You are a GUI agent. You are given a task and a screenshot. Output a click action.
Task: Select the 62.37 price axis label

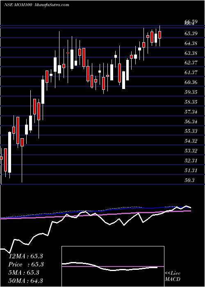(191, 63)
